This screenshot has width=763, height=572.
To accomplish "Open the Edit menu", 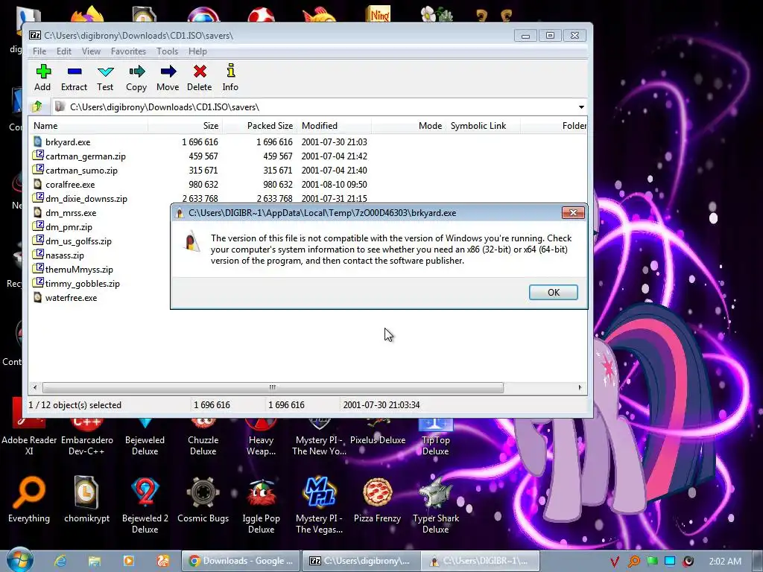I will click(64, 51).
